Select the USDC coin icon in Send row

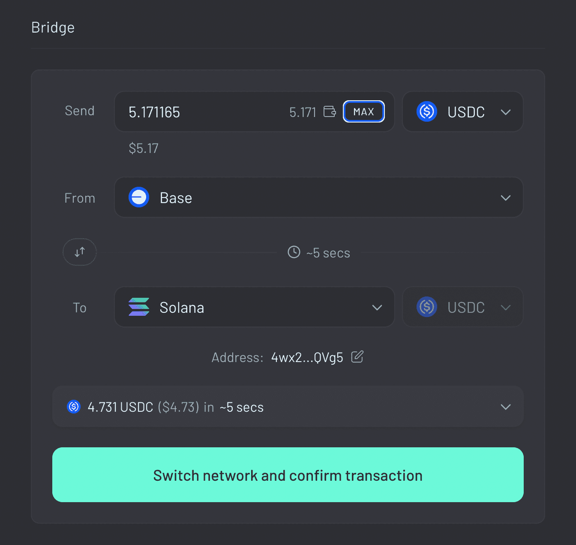[x=426, y=111]
